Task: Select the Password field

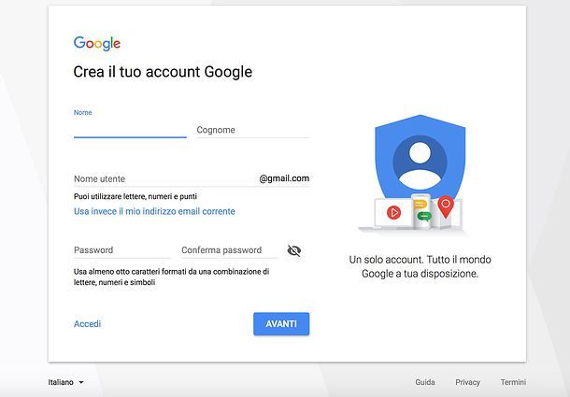Action: pos(122,250)
